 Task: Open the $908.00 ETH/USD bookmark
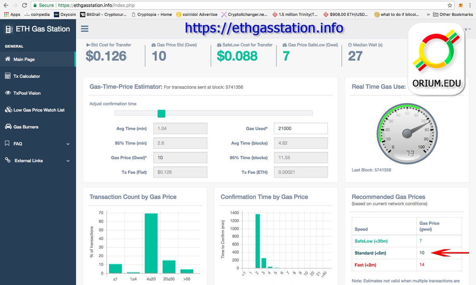345,15
